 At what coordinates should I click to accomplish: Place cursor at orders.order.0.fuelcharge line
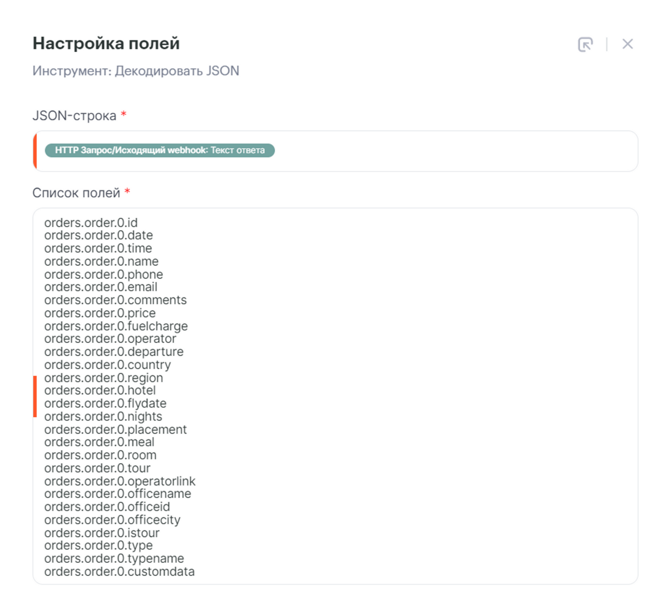tap(116, 326)
